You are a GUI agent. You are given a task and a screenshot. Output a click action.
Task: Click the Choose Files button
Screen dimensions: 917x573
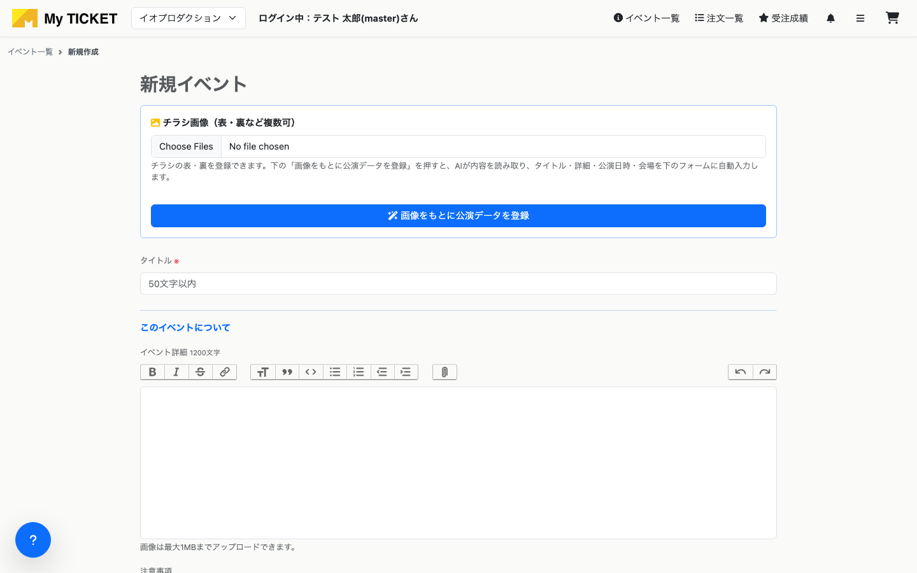186,146
